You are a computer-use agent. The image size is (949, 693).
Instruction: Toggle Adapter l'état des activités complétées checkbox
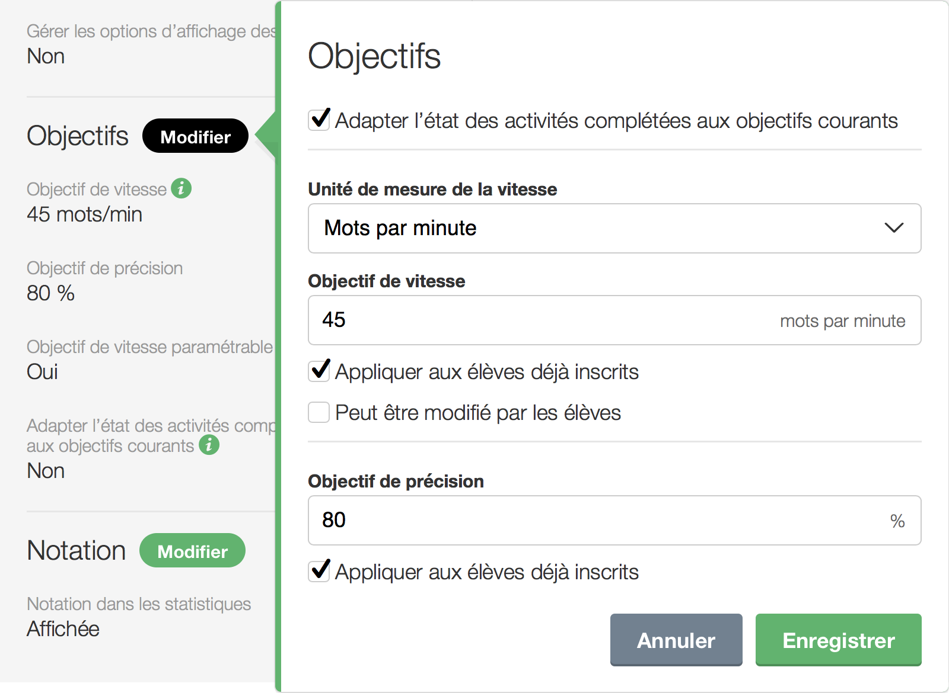pos(319,120)
